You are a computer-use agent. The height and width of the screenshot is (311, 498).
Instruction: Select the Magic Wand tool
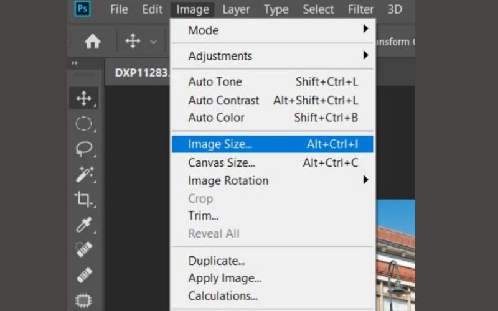pyautogui.click(x=85, y=174)
